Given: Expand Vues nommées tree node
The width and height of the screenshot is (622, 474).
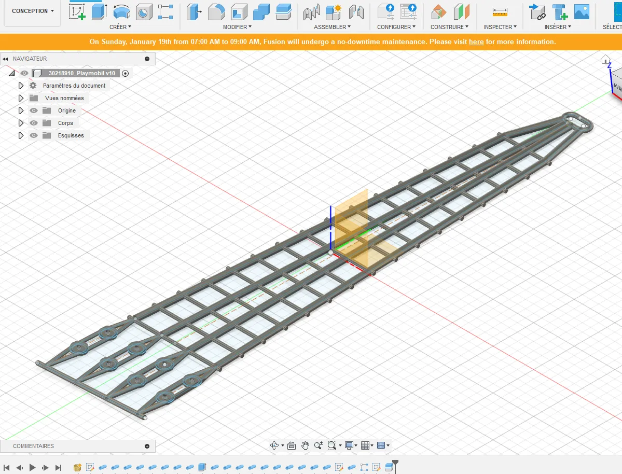Looking at the screenshot, I should coord(21,98).
